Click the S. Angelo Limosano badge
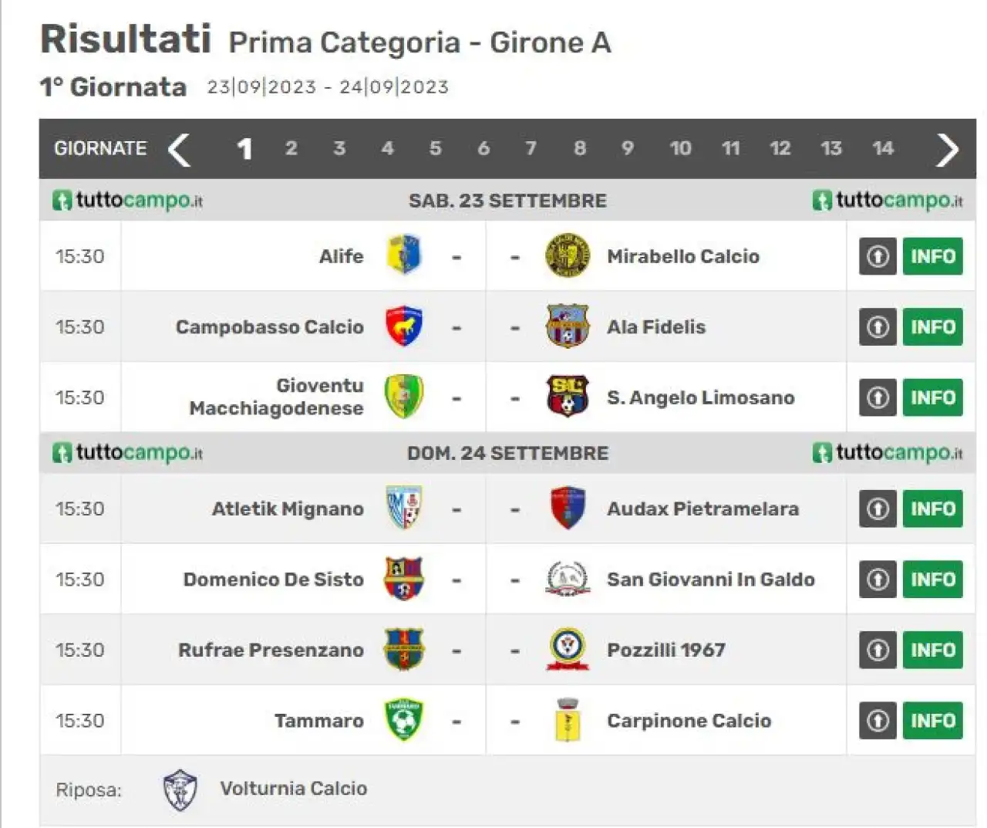Image resolution: width=987 pixels, height=828 pixels. pyautogui.click(x=568, y=397)
